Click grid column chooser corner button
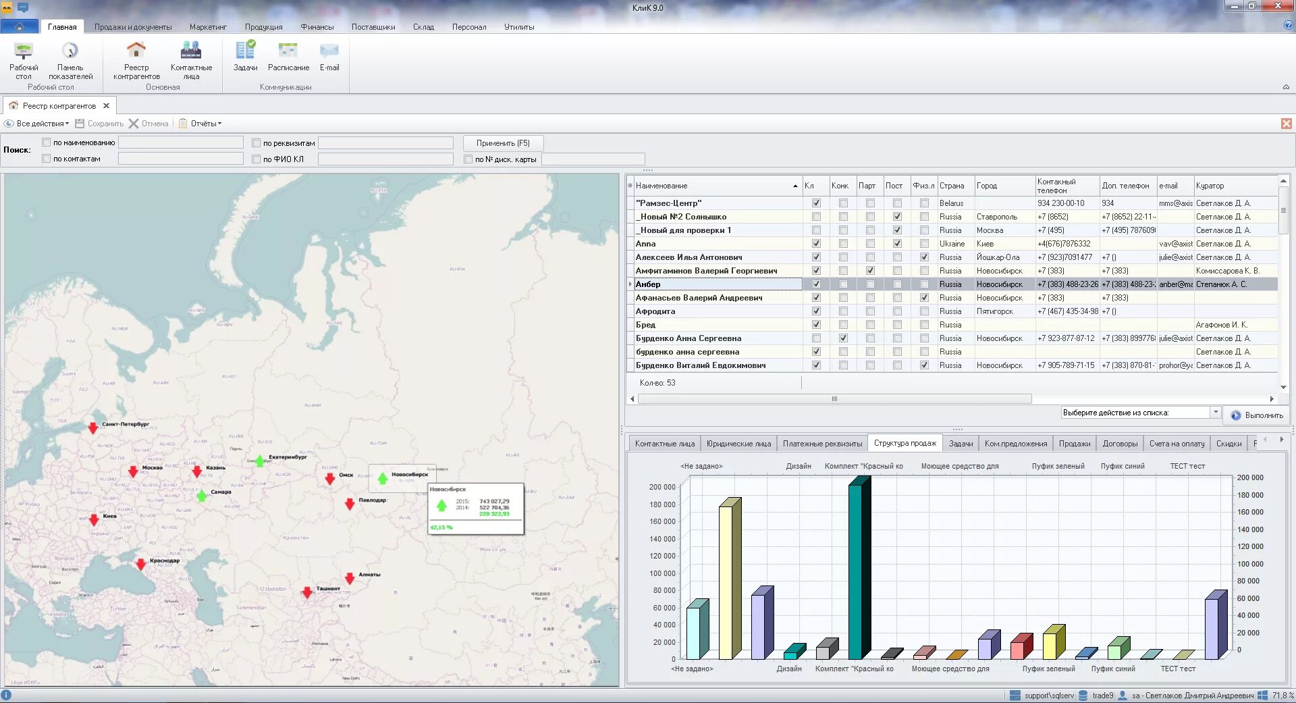The image size is (1296, 703). (630, 186)
